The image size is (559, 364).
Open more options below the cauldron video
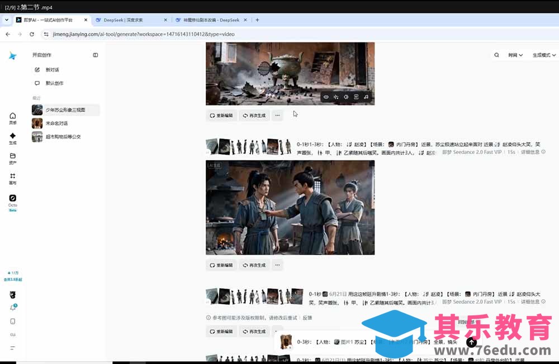pyautogui.click(x=277, y=116)
